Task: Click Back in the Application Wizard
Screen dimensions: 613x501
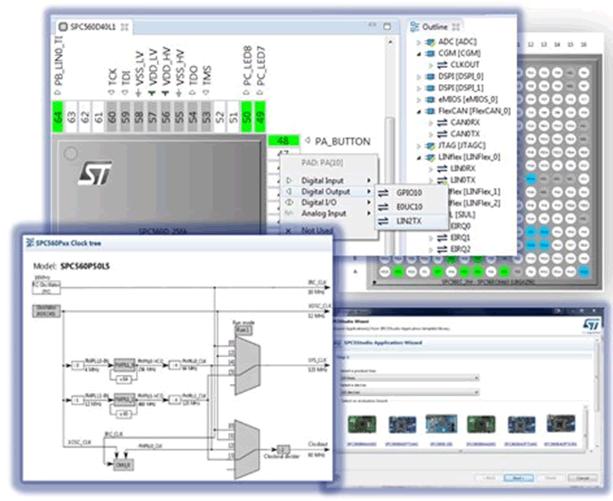Action: pos(488,478)
